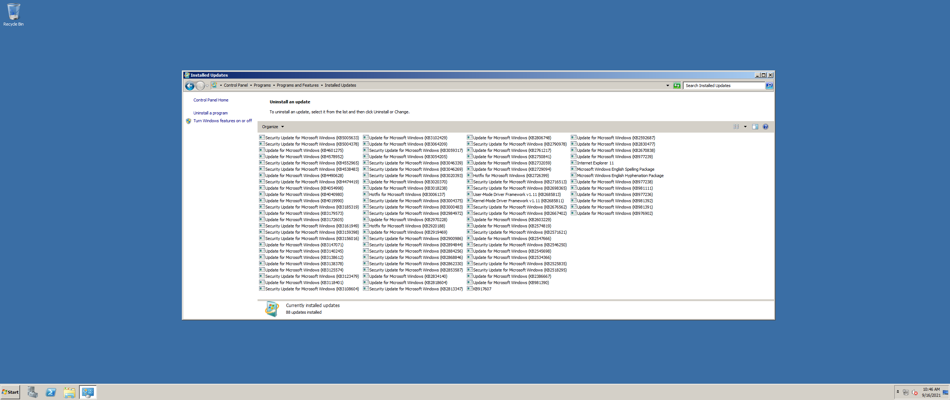The height and width of the screenshot is (400, 950).
Task: Click the icon beside Security Update KB4552965
Action: pos(262,163)
